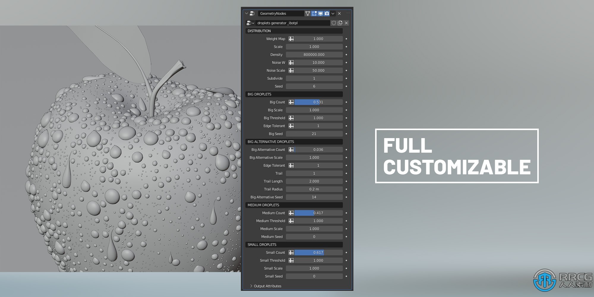The image size is (594, 297).
Task: Click the GeometryNodes modifier name field
Action: 281,13
